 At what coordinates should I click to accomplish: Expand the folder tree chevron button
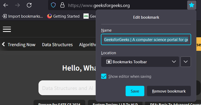(x=185, y=62)
